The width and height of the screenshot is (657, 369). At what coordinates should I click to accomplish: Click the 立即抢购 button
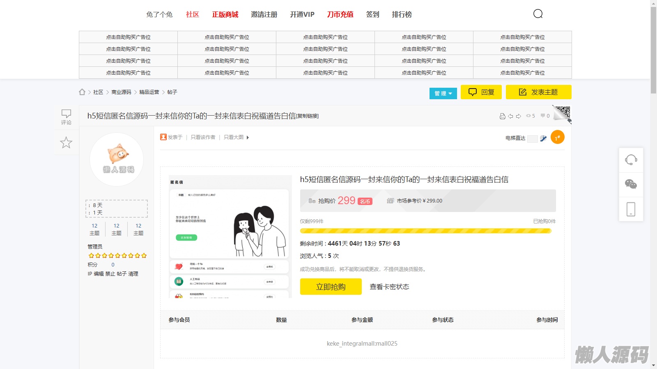click(x=331, y=287)
